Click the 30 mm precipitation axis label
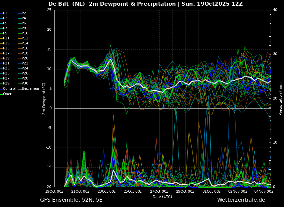284x207 pixels. [275, 54]
